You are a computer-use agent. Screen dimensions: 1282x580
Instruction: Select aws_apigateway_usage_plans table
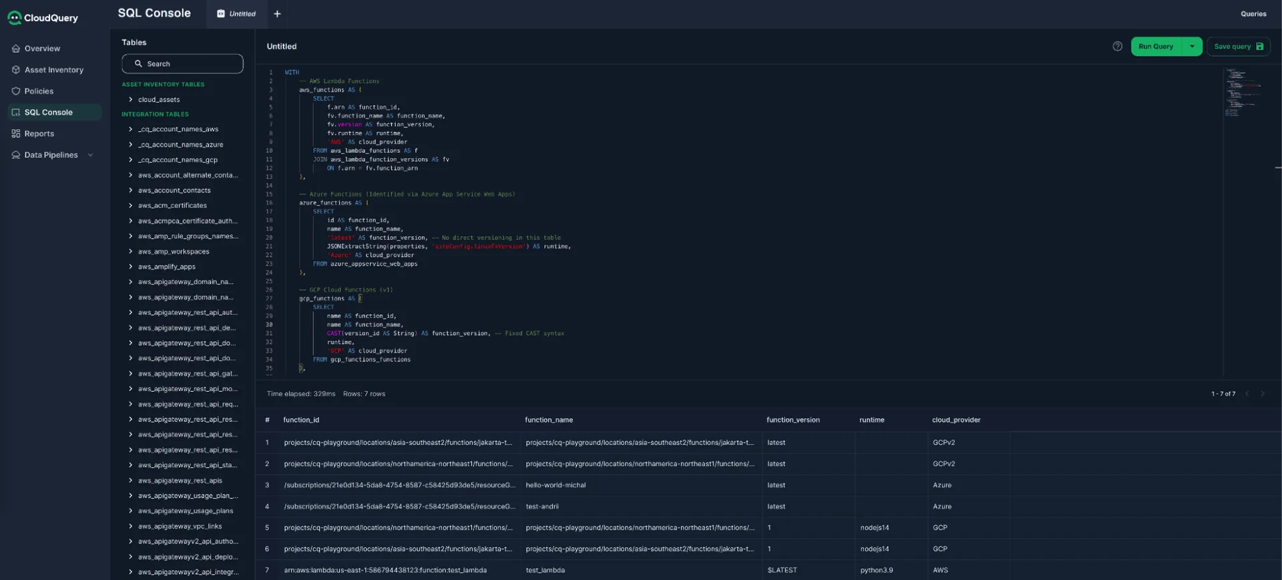click(186, 511)
